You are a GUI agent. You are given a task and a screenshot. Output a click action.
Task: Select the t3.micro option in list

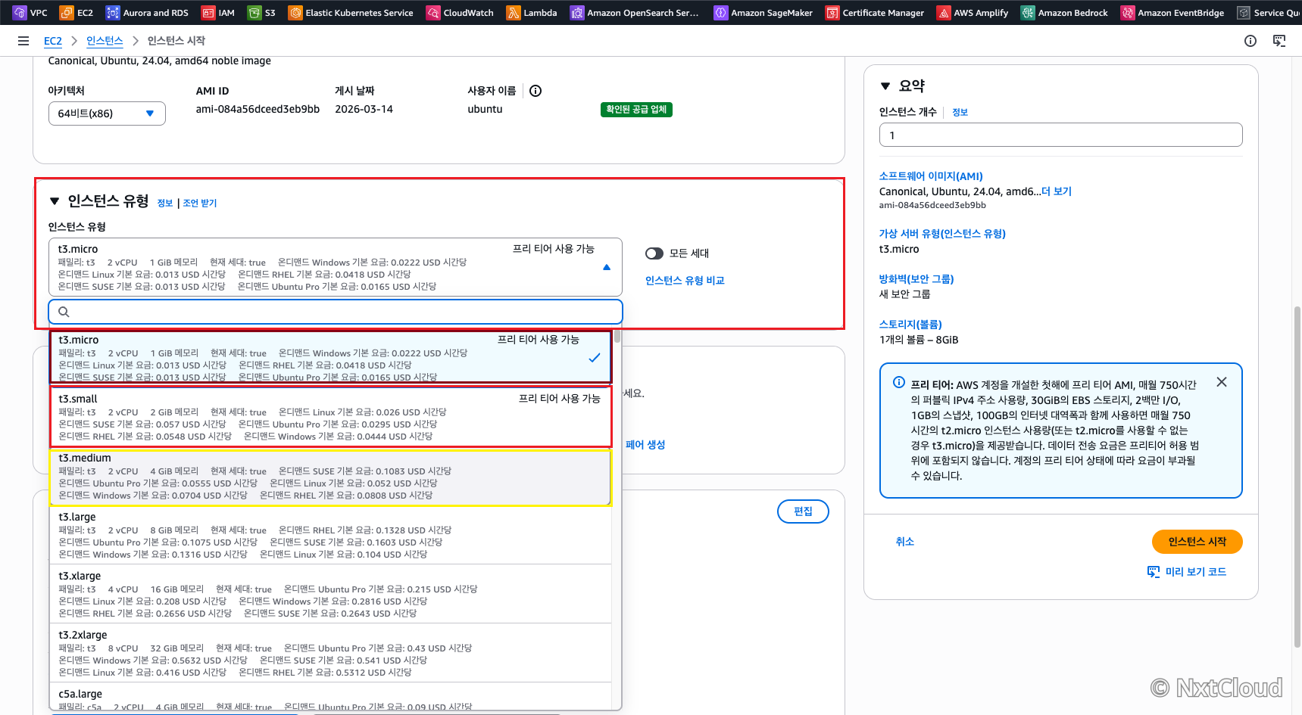(331, 358)
